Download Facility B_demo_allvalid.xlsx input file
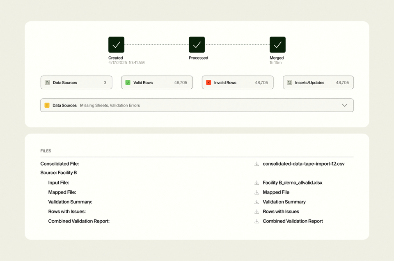Screen dimensions: 394x261 293,183
